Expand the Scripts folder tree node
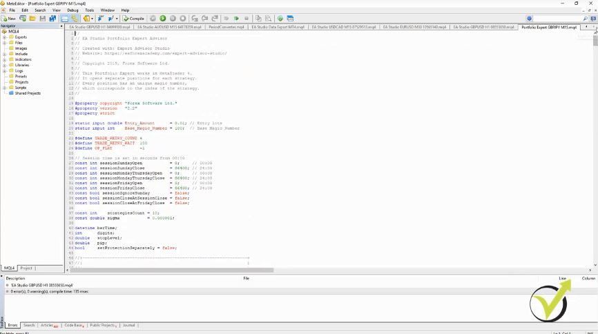This screenshot has width=598, height=334. pyautogui.click(x=4, y=88)
